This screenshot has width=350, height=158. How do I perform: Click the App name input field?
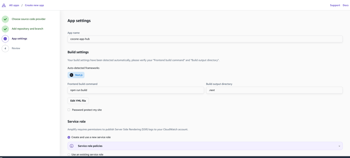point(205,39)
